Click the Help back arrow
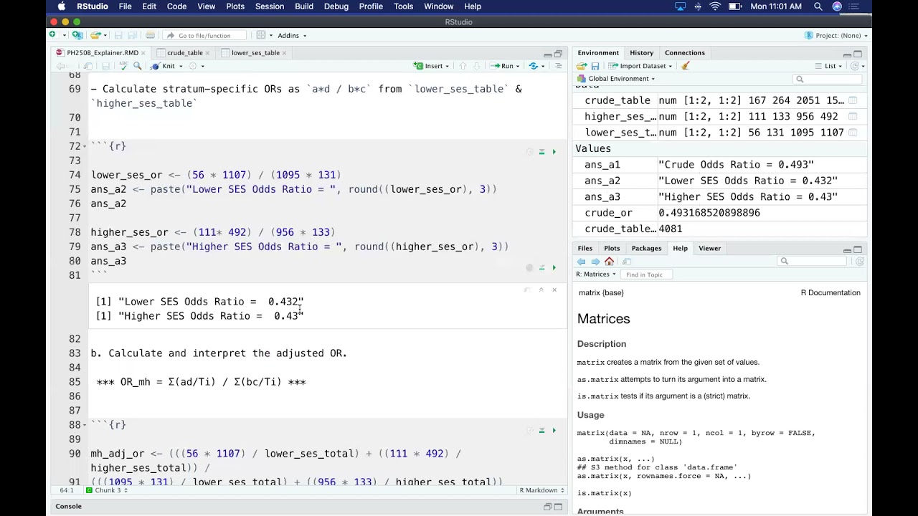 (x=582, y=262)
